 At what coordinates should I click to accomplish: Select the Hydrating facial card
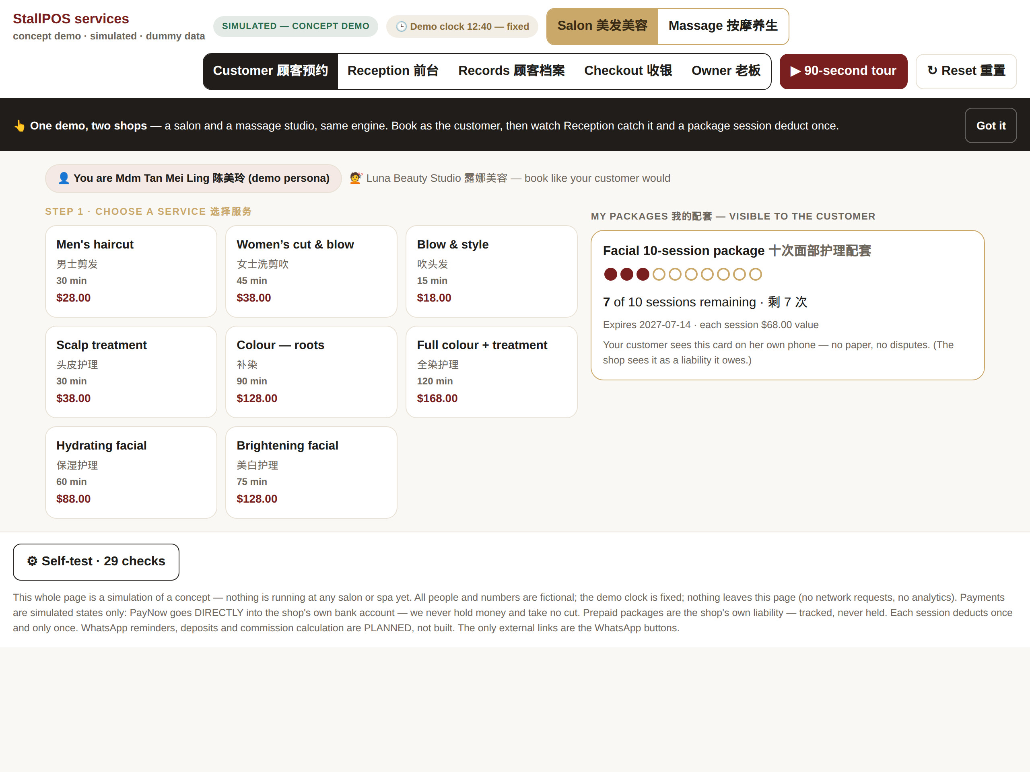point(131,472)
